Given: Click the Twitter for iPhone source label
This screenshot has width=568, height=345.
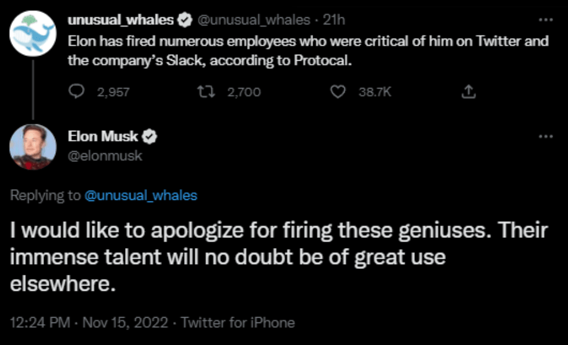Looking at the screenshot, I should [x=238, y=323].
